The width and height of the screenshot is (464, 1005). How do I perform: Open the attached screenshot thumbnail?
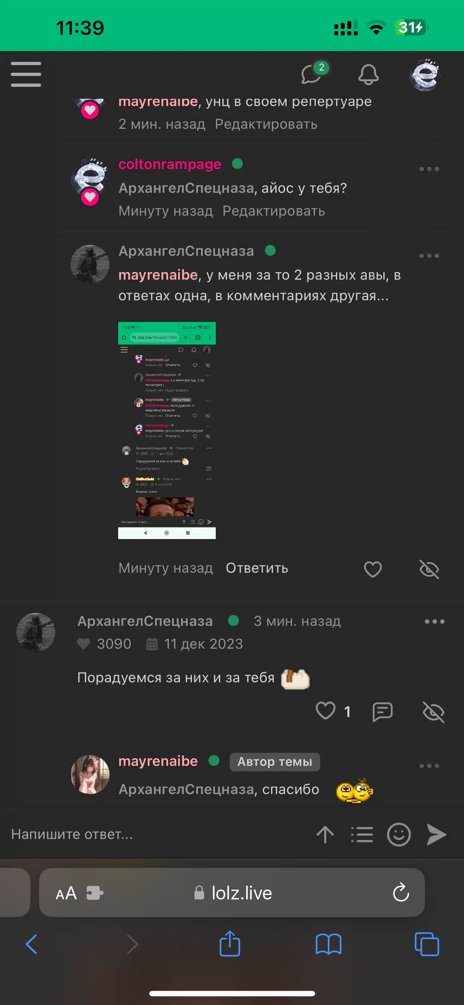(x=167, y=430)
